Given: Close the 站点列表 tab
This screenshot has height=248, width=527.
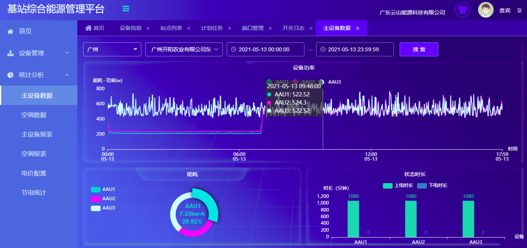Looking at the screenshot, I should pos(188,28).
